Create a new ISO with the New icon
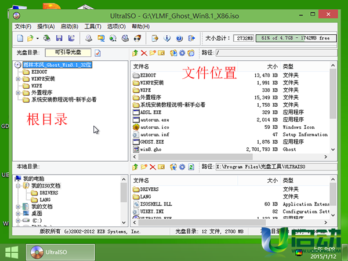 point(20,38)
